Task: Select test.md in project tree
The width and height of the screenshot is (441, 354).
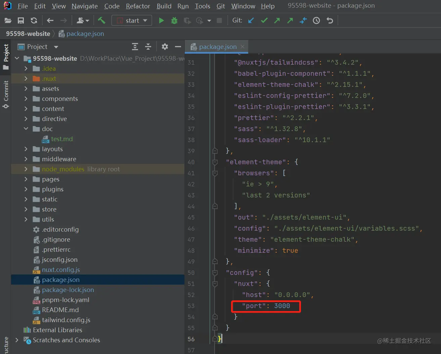Action: coord(62,139)
